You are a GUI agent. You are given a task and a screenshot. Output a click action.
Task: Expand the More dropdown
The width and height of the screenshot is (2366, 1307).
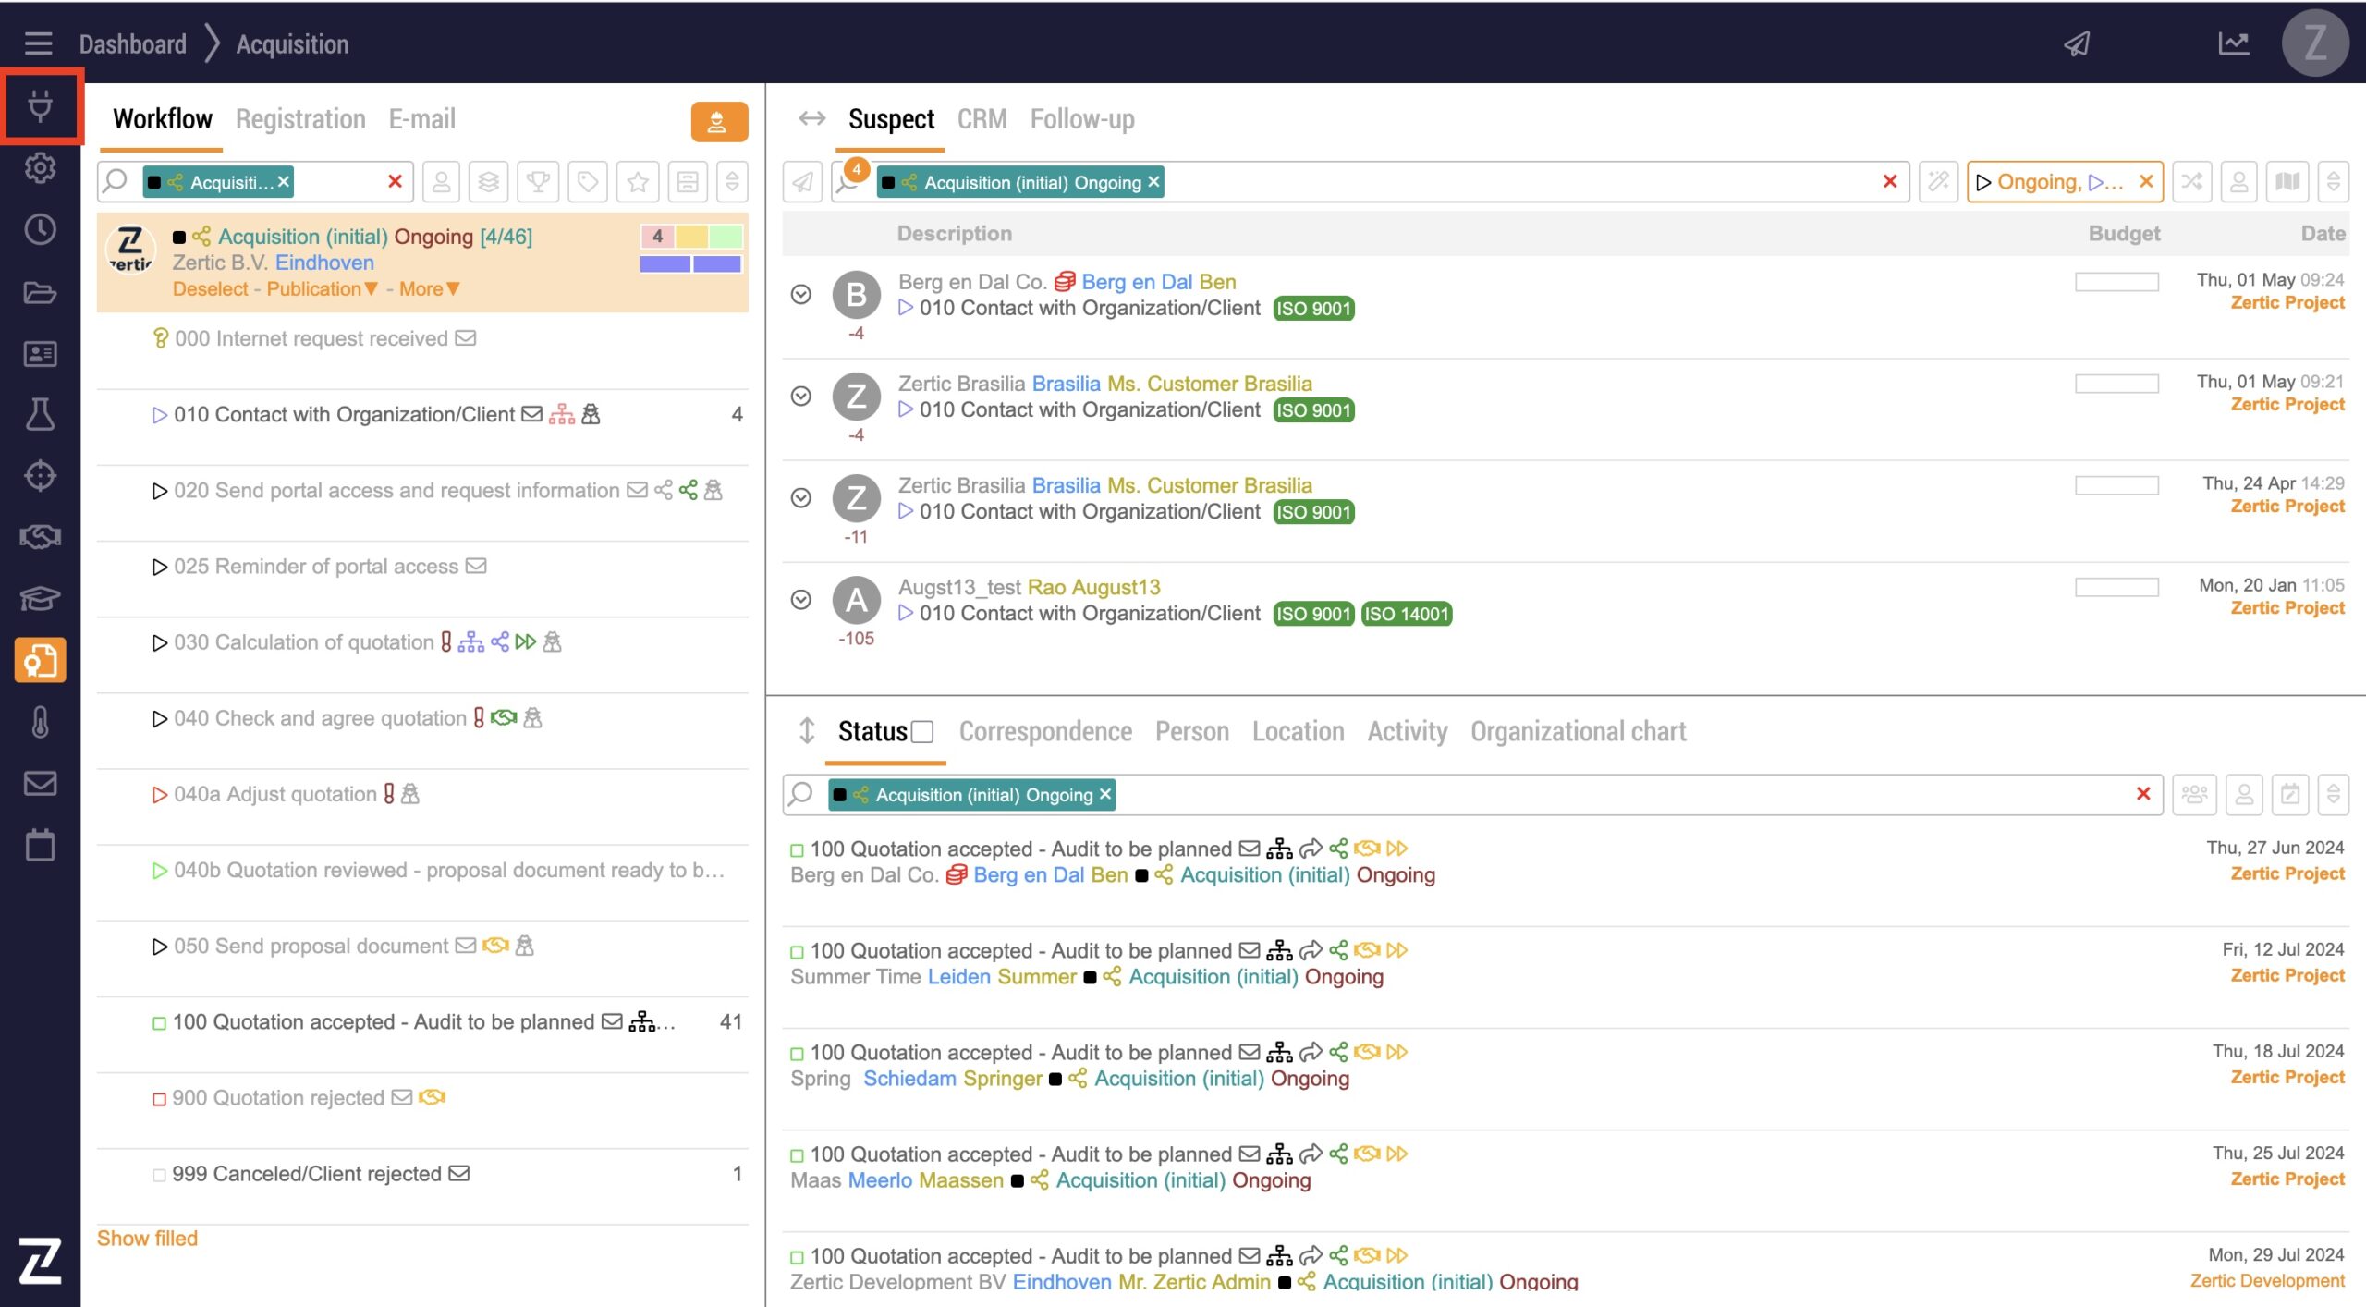pos(429,288)
